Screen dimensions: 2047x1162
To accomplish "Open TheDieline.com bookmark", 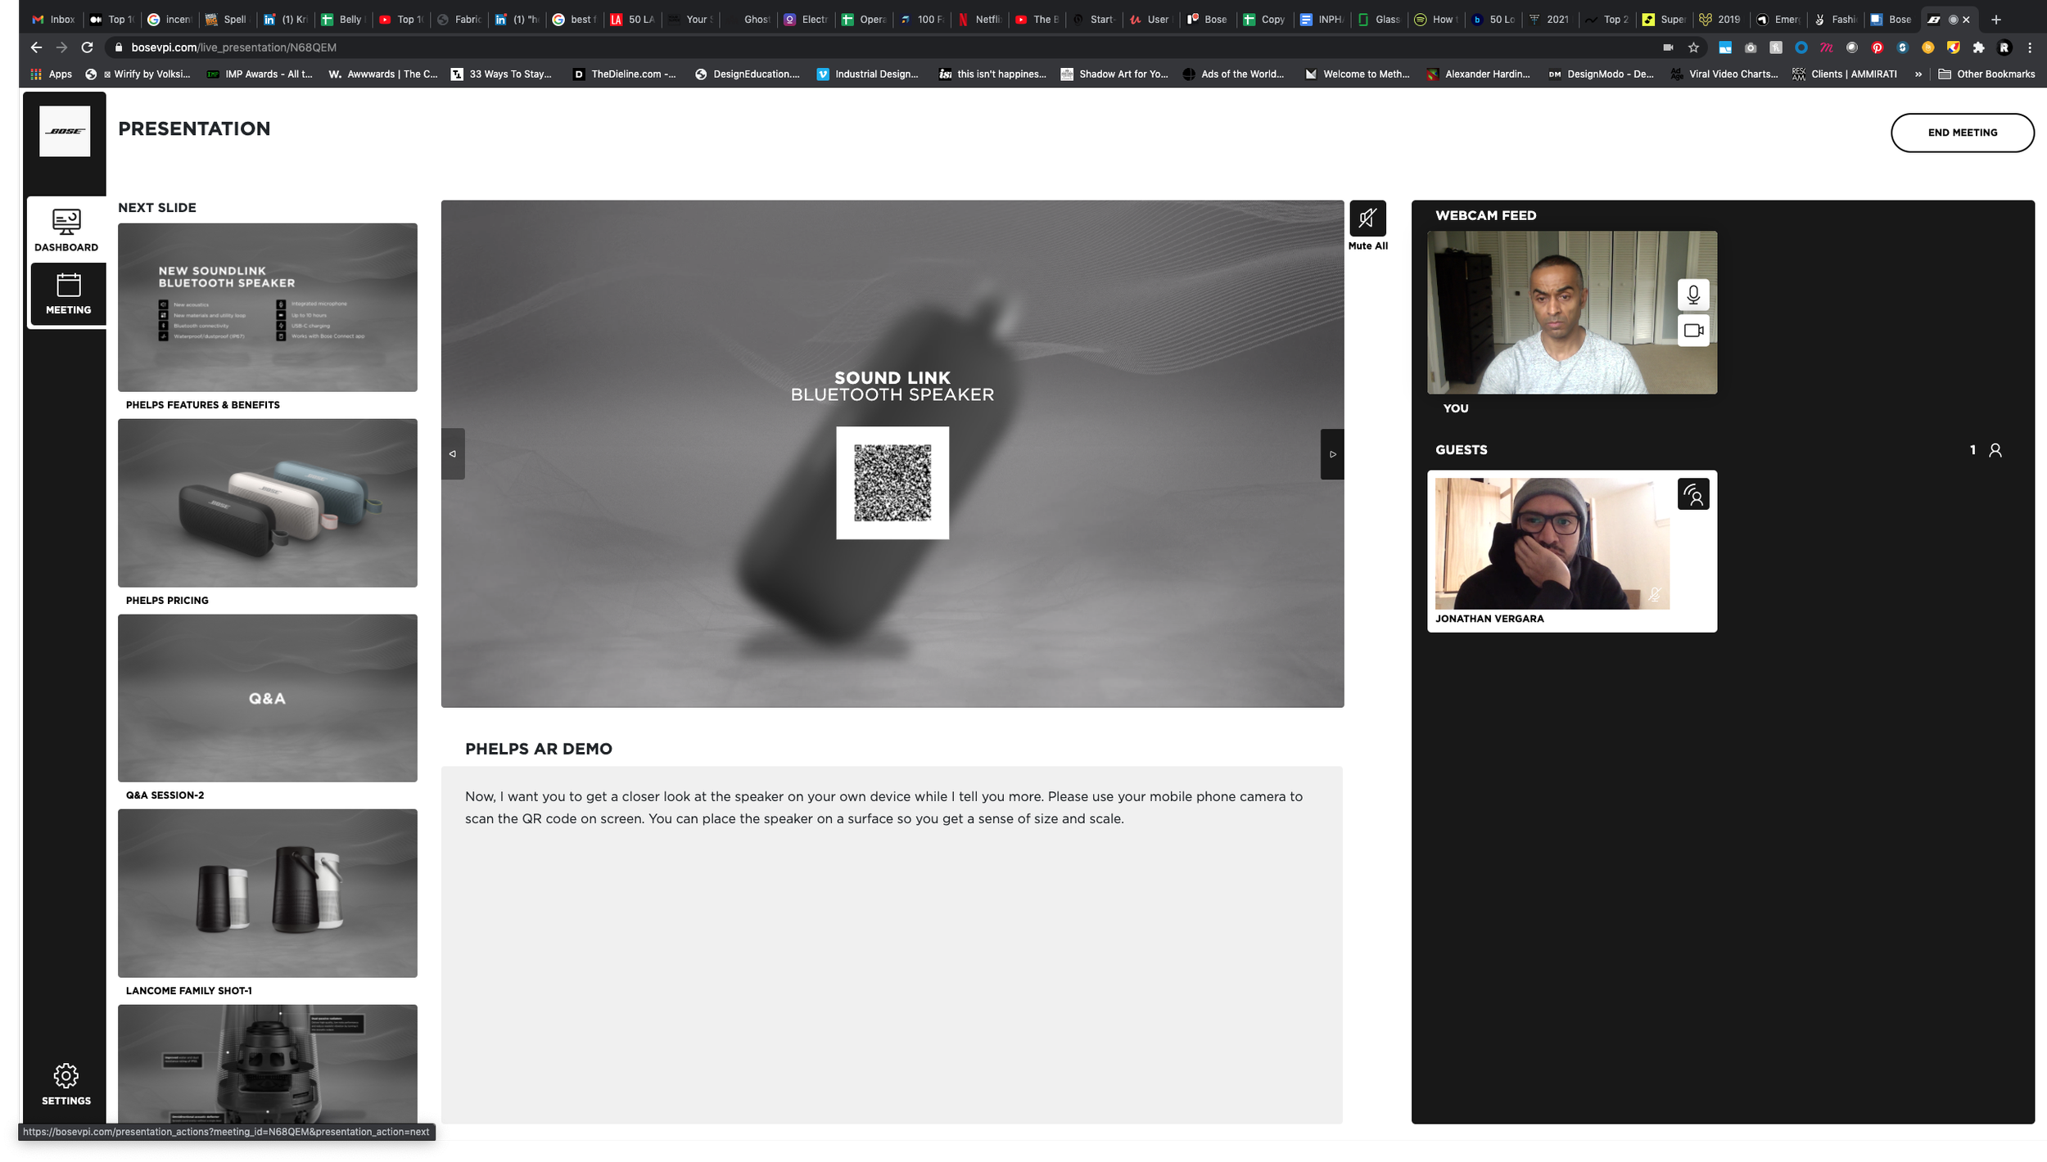I will (x=625, y=74).
